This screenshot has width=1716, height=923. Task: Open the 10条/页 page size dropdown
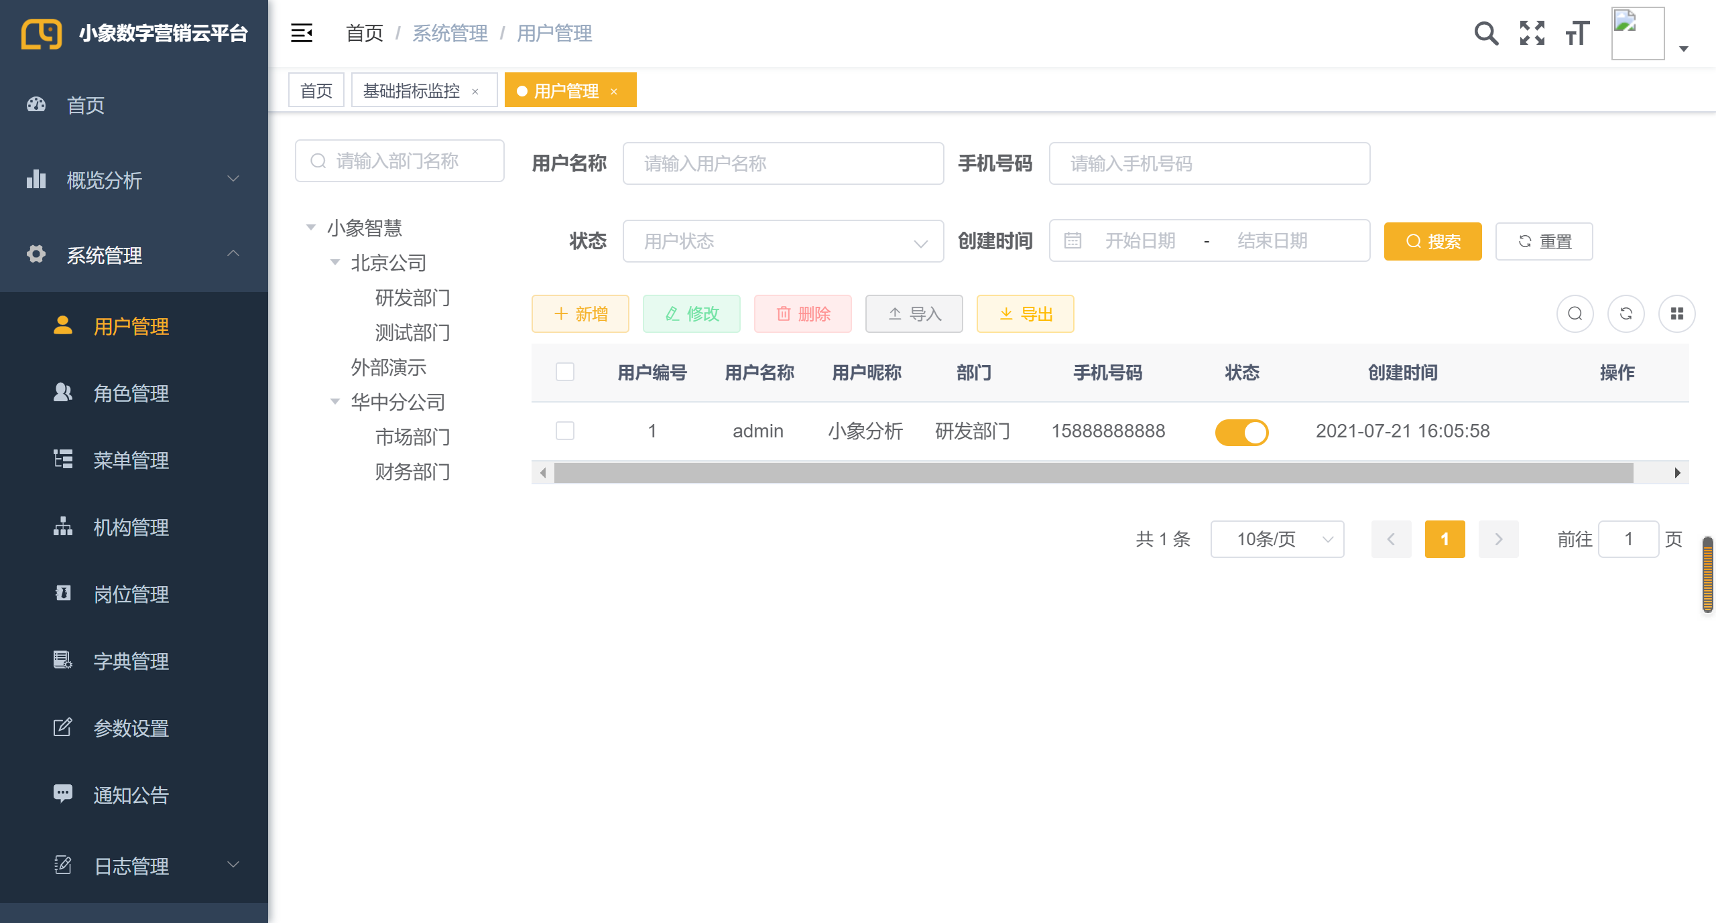[1276, 539]
